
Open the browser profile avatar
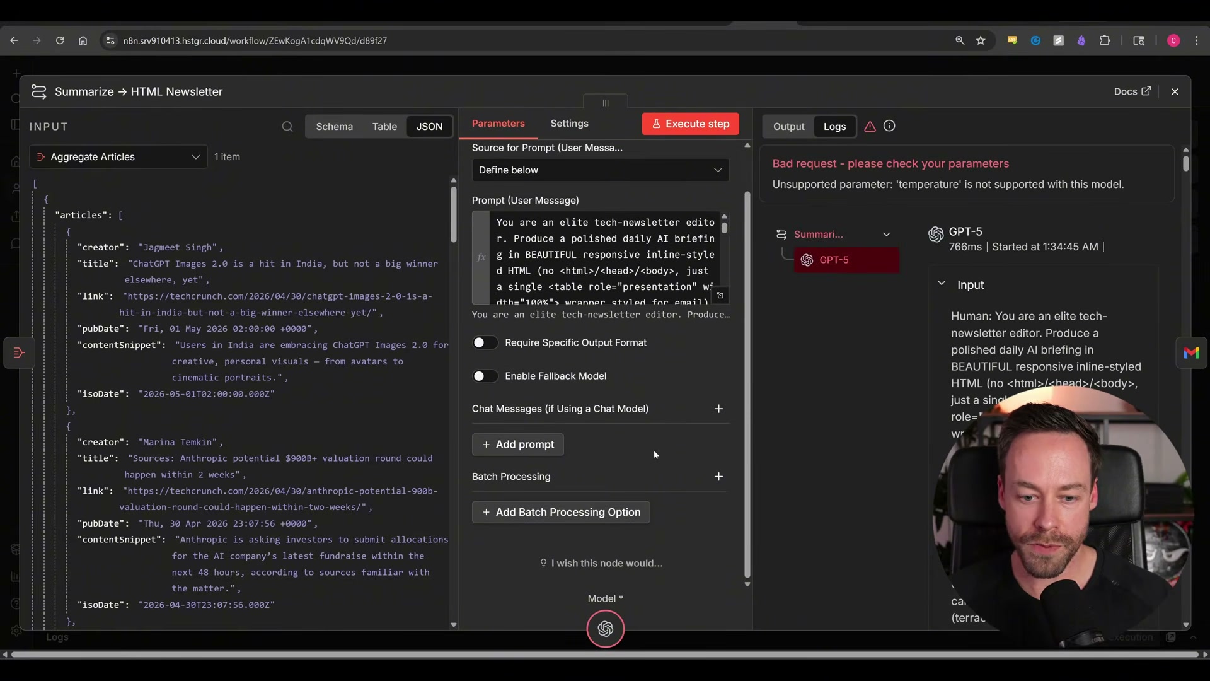click(1173, 40)
